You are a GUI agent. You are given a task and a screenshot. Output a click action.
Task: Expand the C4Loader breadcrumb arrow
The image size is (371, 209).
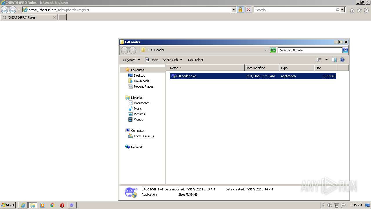coord(149,50)
